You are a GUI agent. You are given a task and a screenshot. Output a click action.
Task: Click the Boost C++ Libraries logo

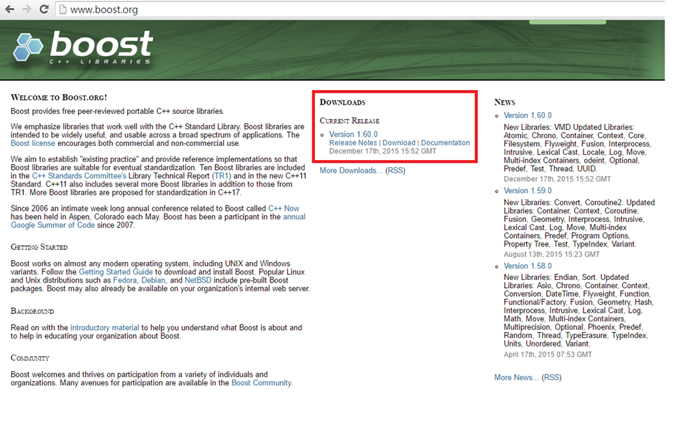click(83, 48)
